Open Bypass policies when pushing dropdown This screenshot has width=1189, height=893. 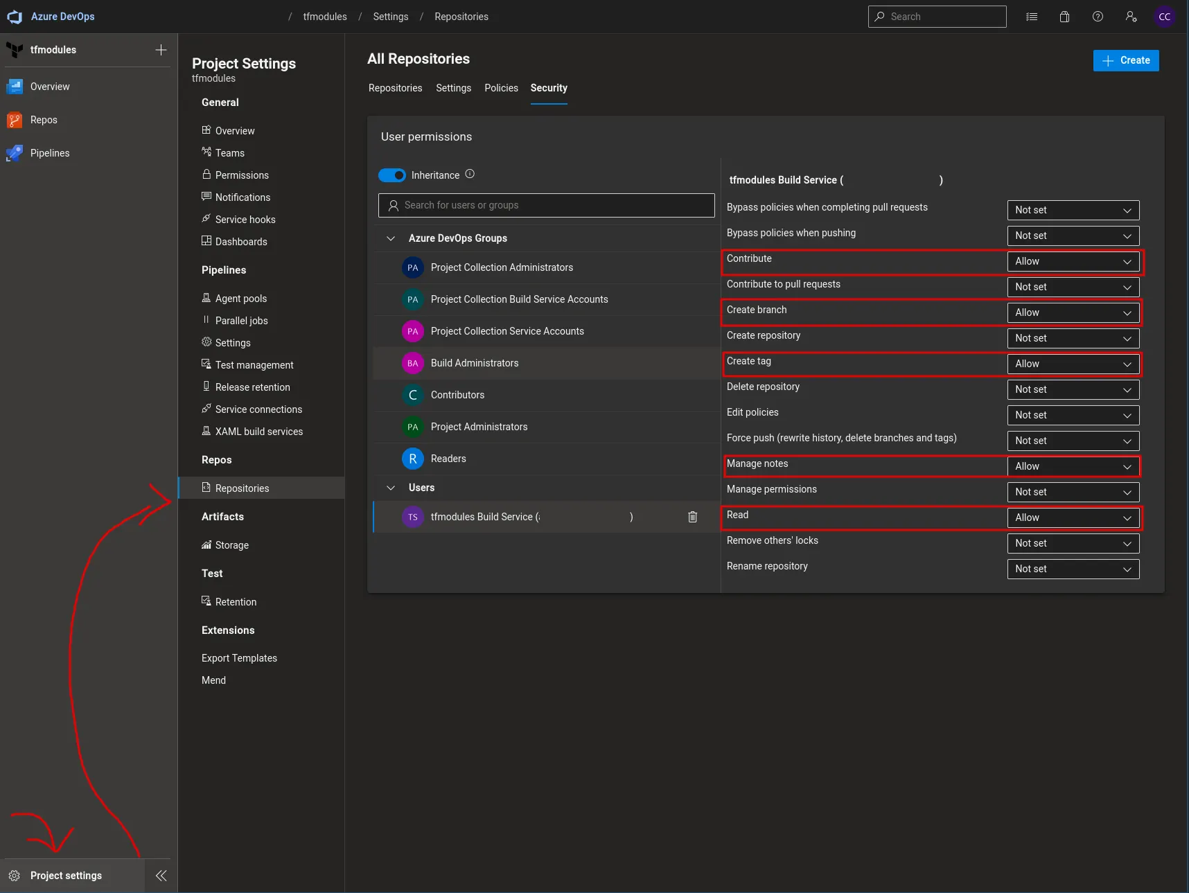1073,236
